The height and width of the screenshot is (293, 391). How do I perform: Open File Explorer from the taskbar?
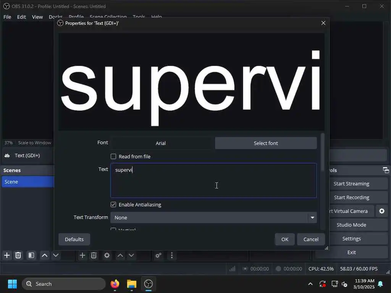pos(131,284)
